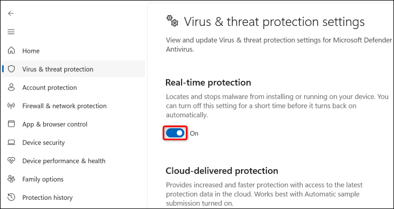The image size is (394, 209).
Task: Click the Device performance heart icon
Action: coord(11,161)
